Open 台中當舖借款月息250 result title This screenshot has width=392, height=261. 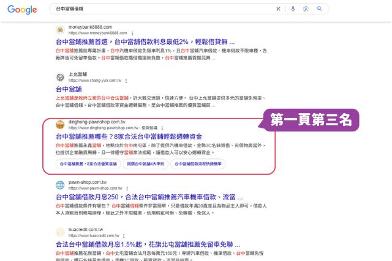pos(149,197)
